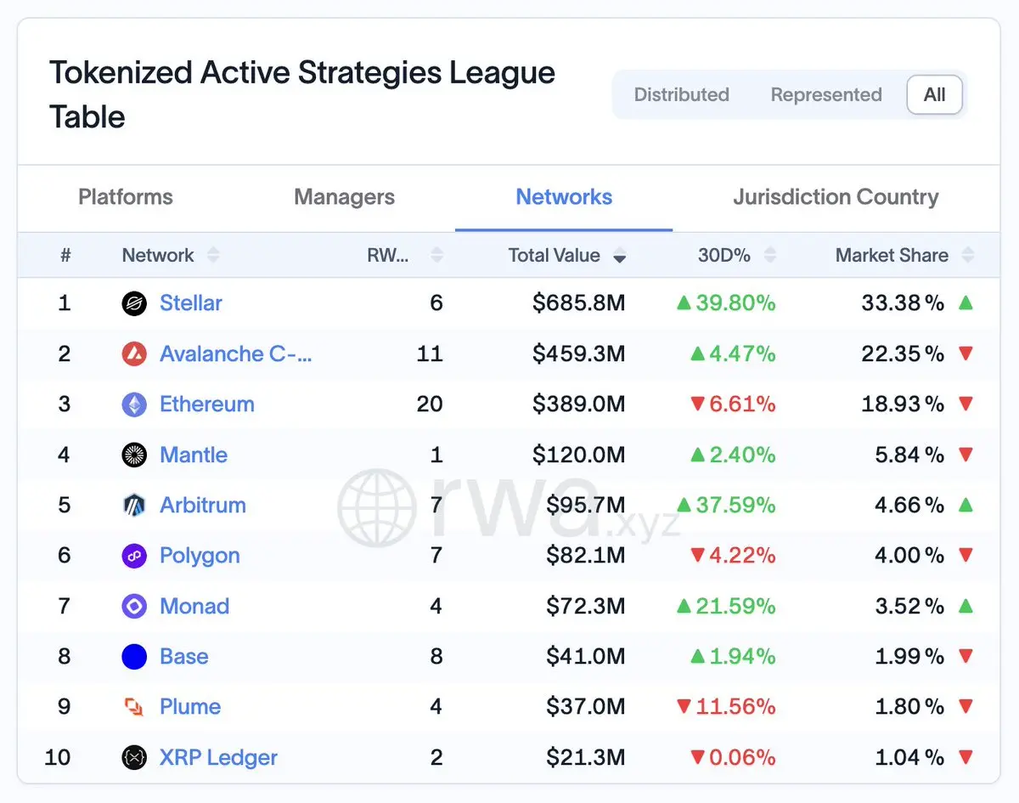Viewport: 1019px width, 803px height.
Task: Open the Base network link
Action: tap(183, 656)
